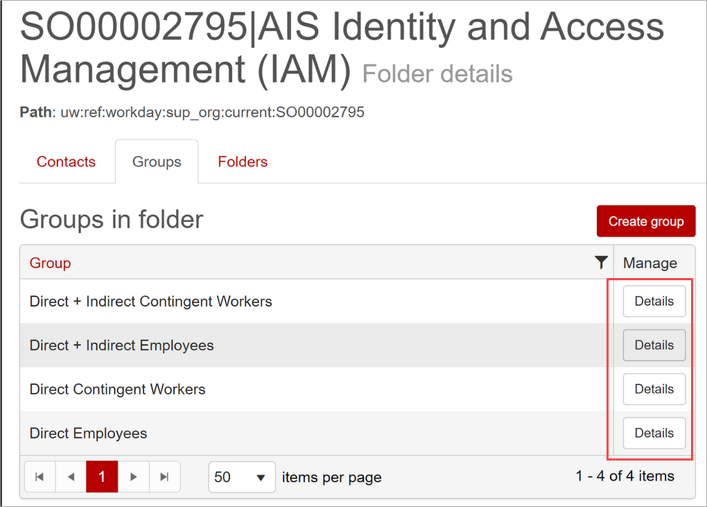Go to last page arrow
The width and height of the screenshot is (707, 507).
click(164, 476)
